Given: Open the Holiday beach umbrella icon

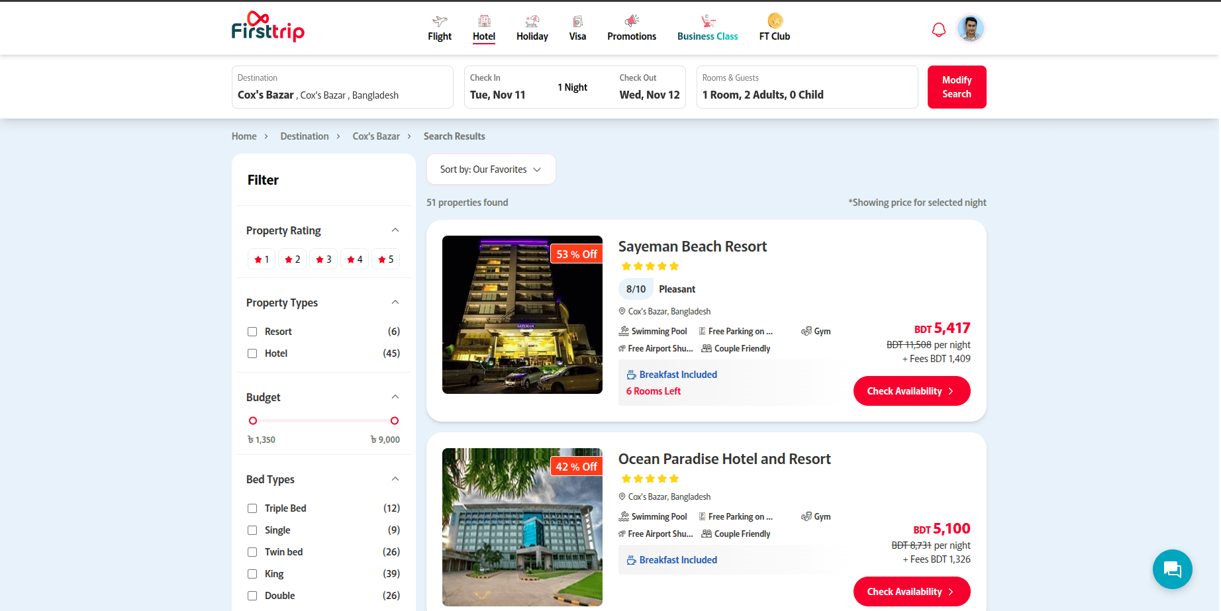Looking at the screenshot, I should (x=532, y=21).
